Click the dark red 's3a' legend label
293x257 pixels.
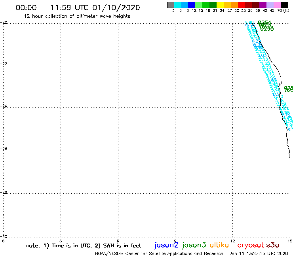tap(272, 245)
